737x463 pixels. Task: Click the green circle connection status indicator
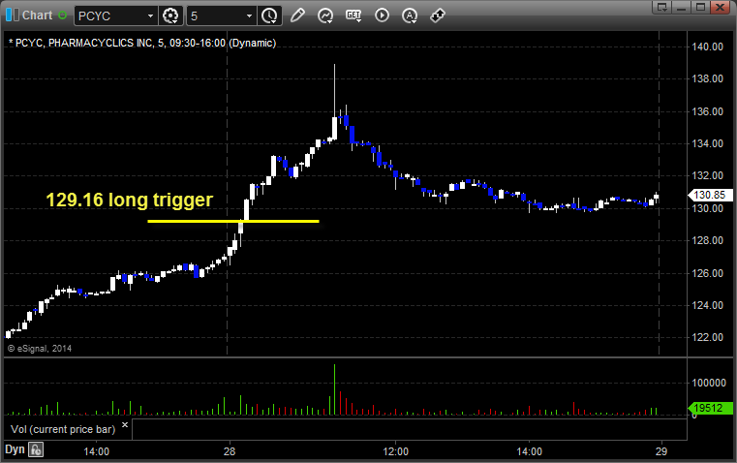click(x=62, y=15)
